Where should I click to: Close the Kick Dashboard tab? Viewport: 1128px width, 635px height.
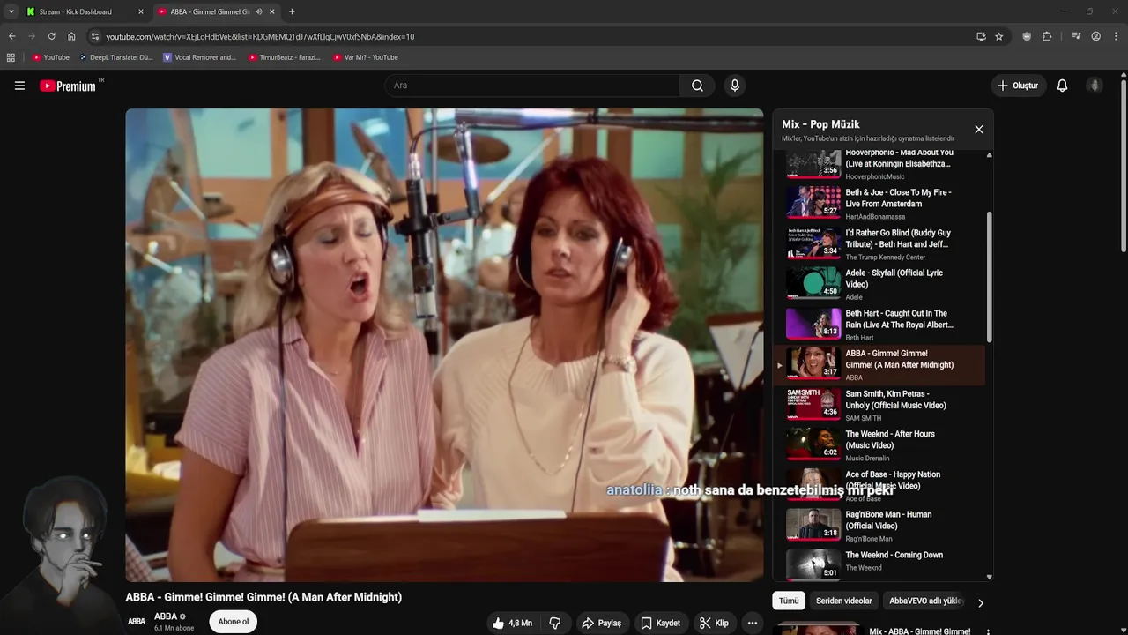pos(140,11)
